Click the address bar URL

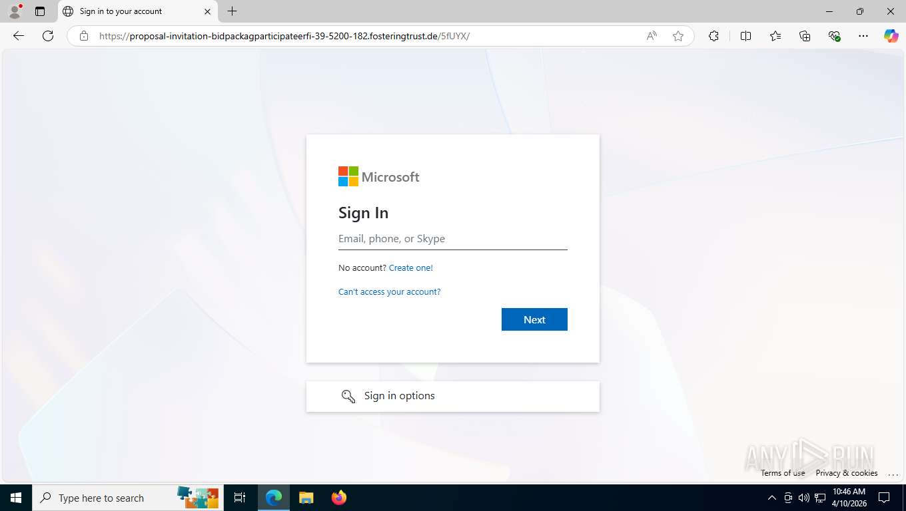[284, 36]
